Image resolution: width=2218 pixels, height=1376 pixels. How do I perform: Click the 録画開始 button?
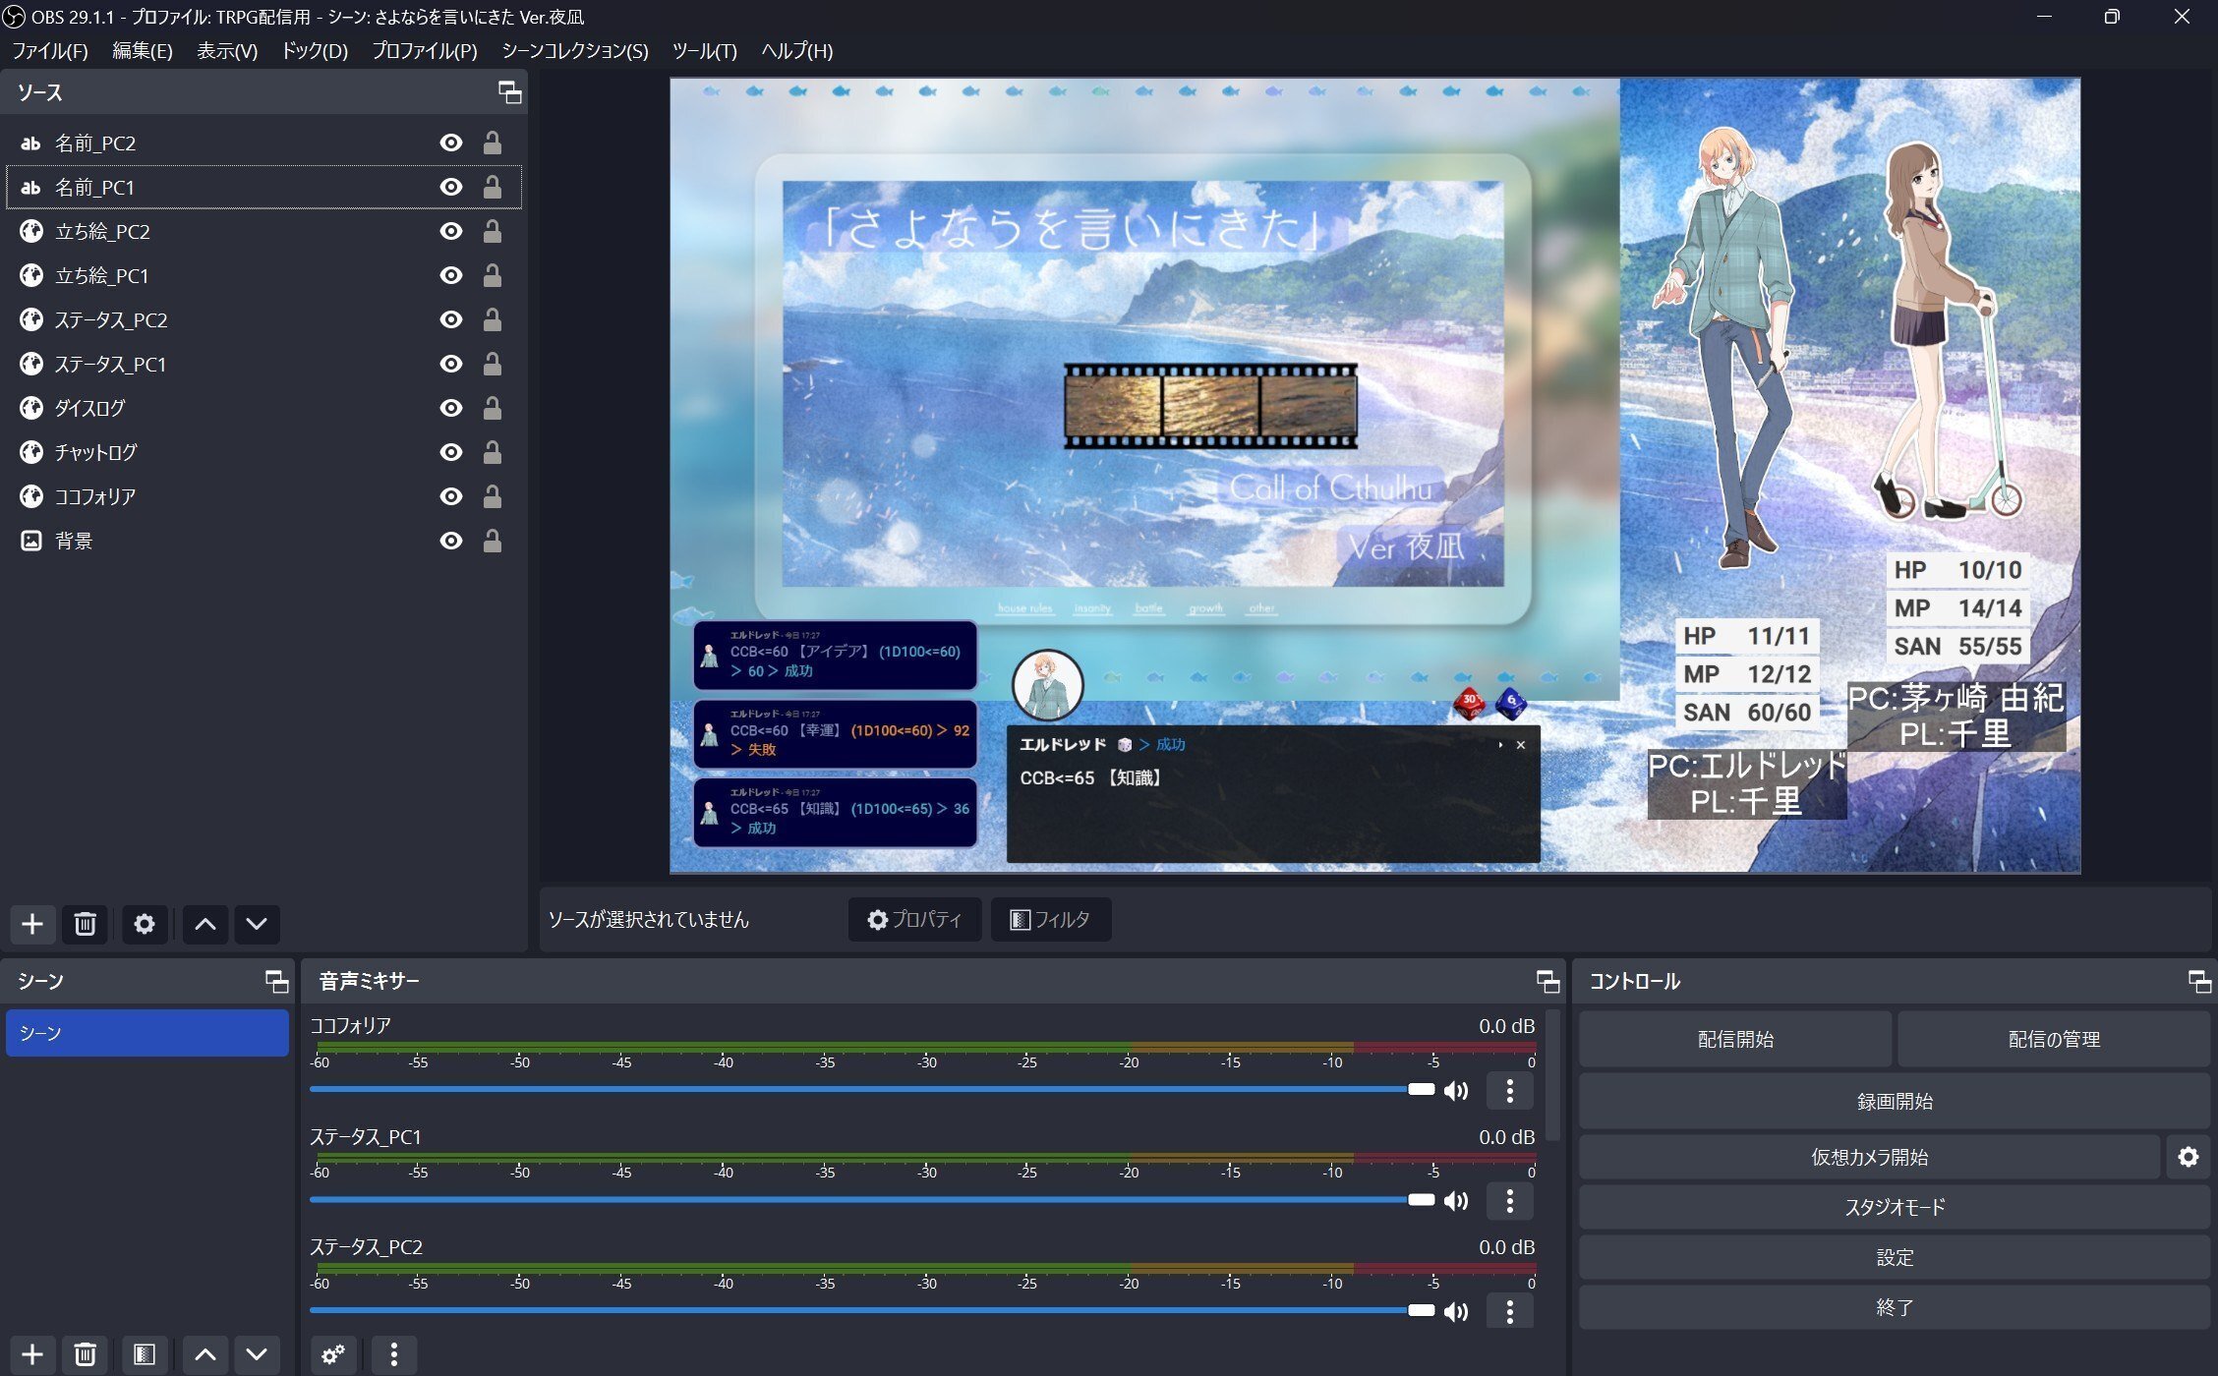1894,1101
